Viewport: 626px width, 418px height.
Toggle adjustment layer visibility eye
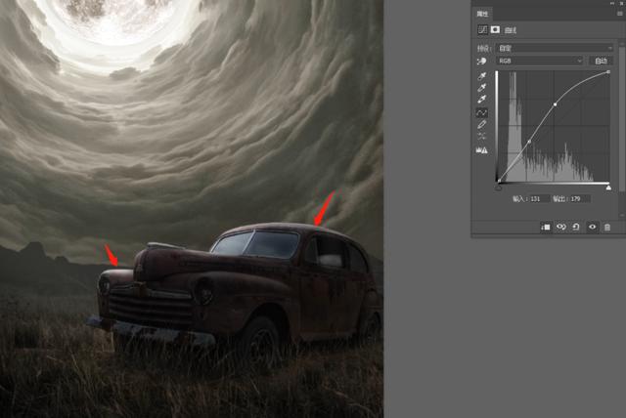[x=592, y=227]
